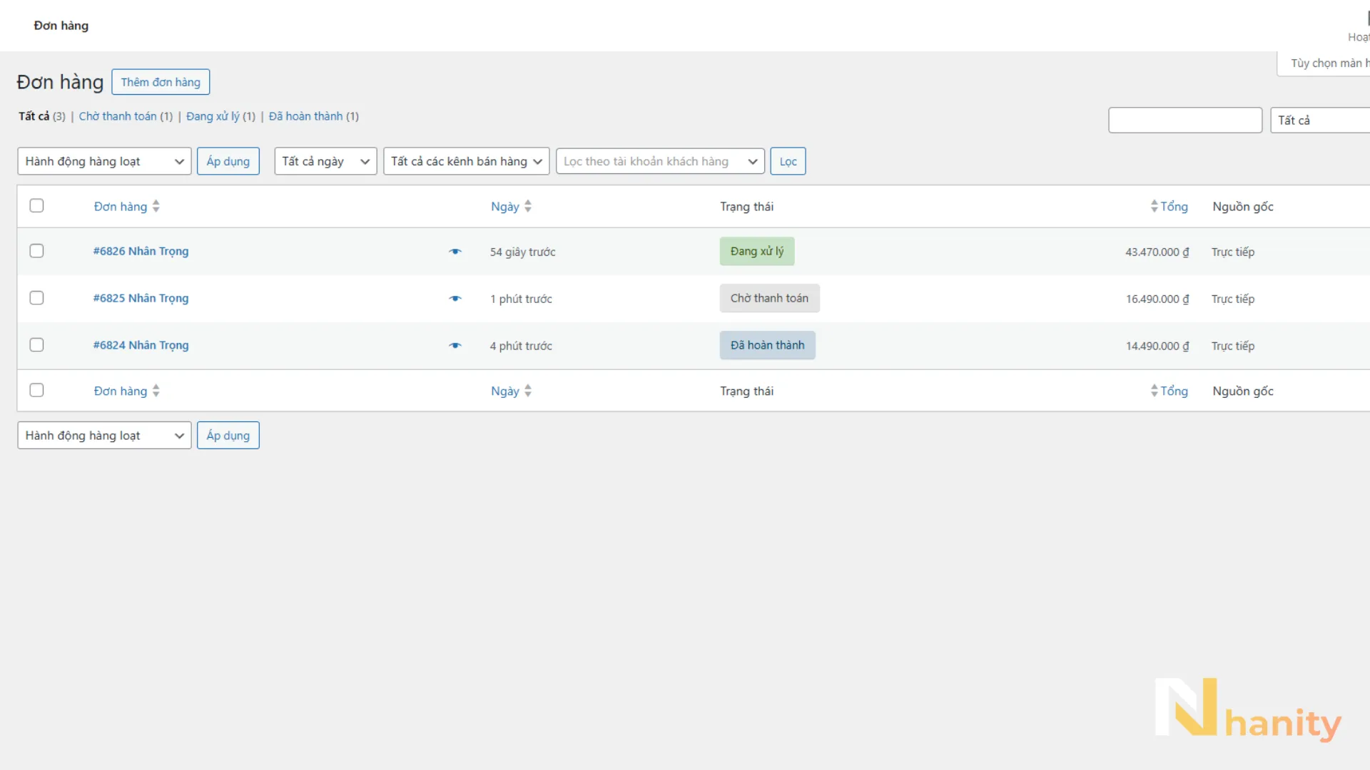
Task: Sort by Đơn hàng arrows in footer
Action: (156, 391)
